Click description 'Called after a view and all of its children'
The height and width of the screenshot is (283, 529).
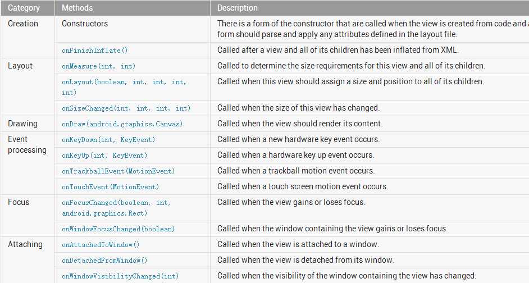pos(338,51)
